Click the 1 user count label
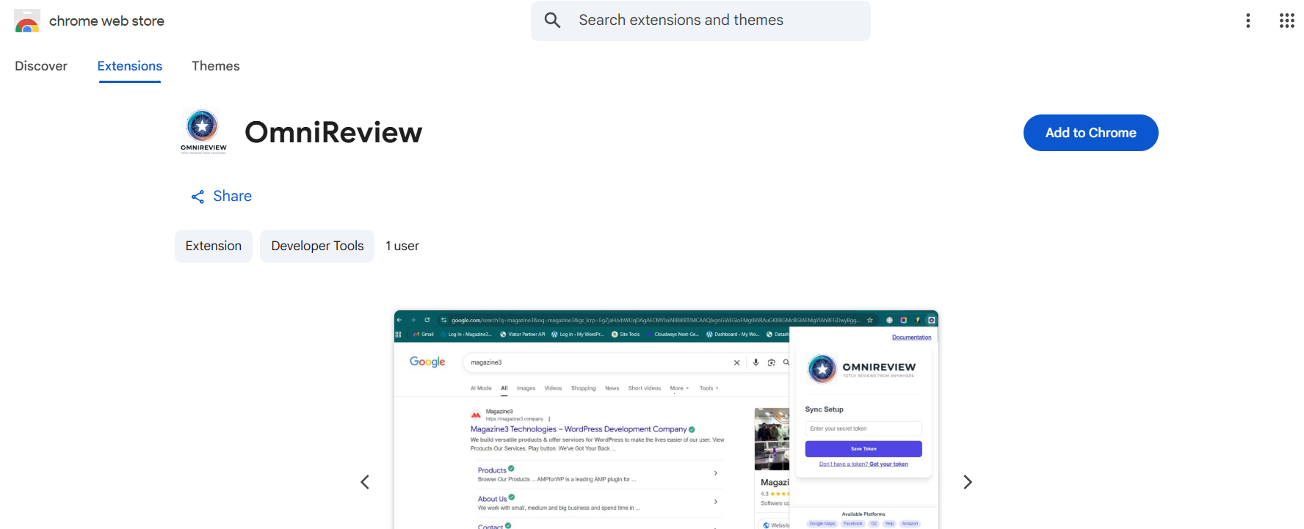Screen dimensions: 1304x529 pyautogui.click(x=402, y=246)
